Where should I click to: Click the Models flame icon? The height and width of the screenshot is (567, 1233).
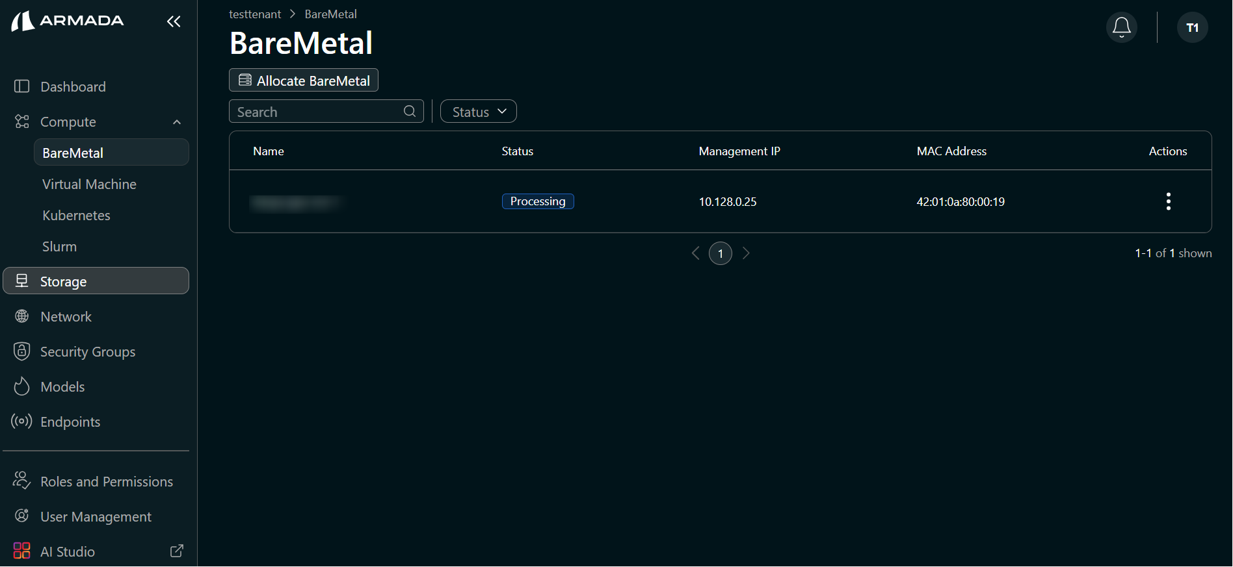pyautogui.click(x=22, y=386)
